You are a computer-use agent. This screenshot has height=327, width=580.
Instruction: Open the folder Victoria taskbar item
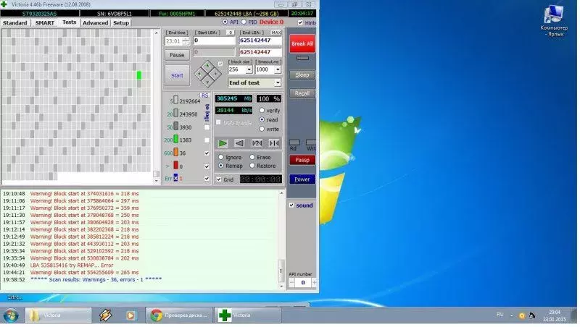coord(58,315)
